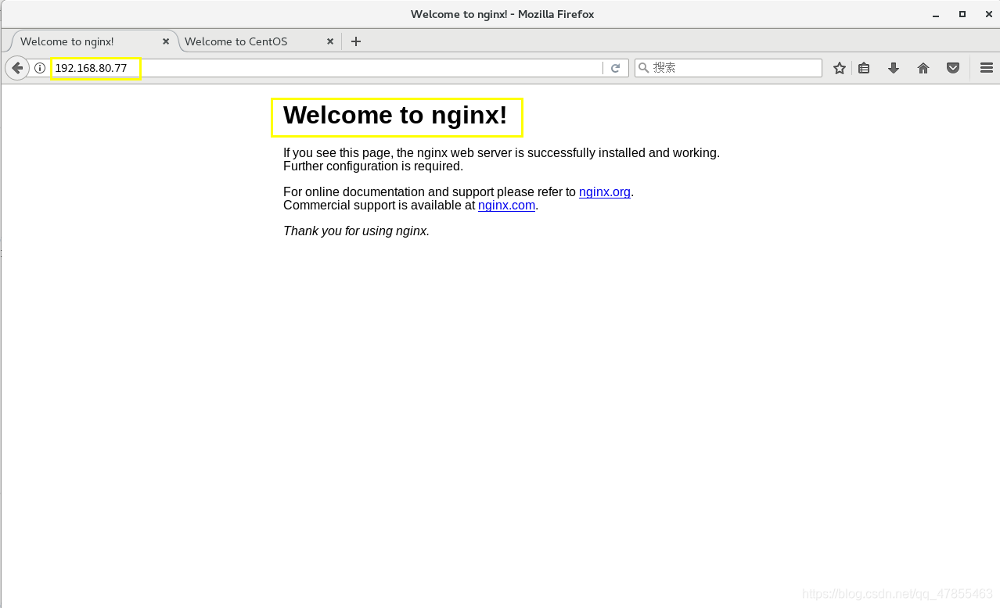The height and width of the screenshot is (608, 1000).
Task: Show site information via the info icon
Action: point(40,68)
